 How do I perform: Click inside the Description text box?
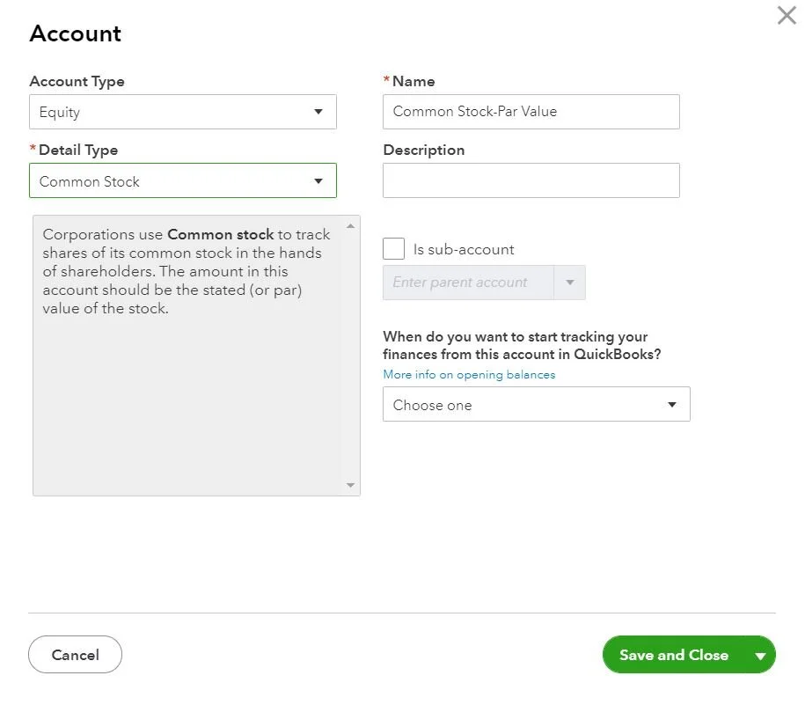(x=531, y=180)
